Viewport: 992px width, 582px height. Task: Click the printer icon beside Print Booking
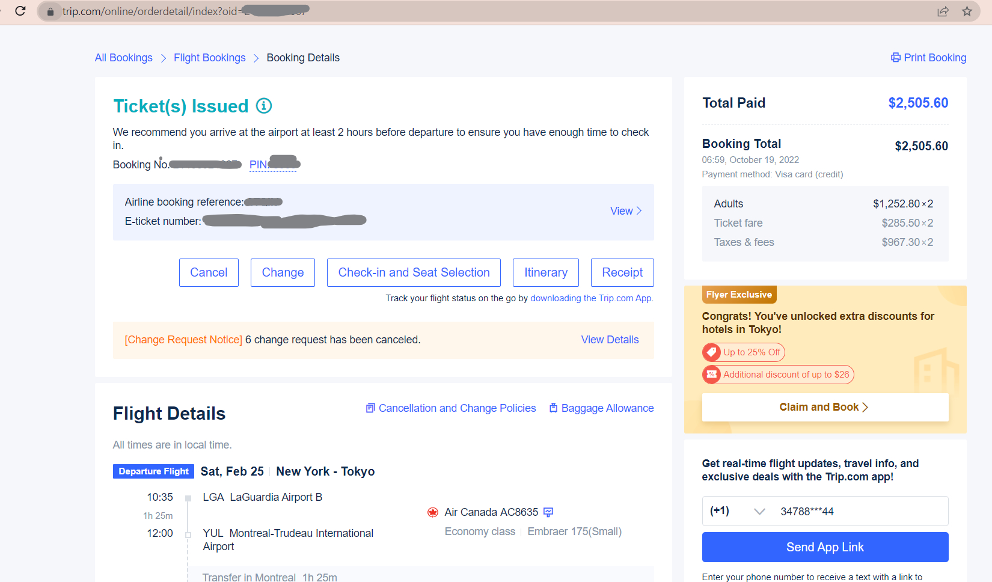[895, 57]
